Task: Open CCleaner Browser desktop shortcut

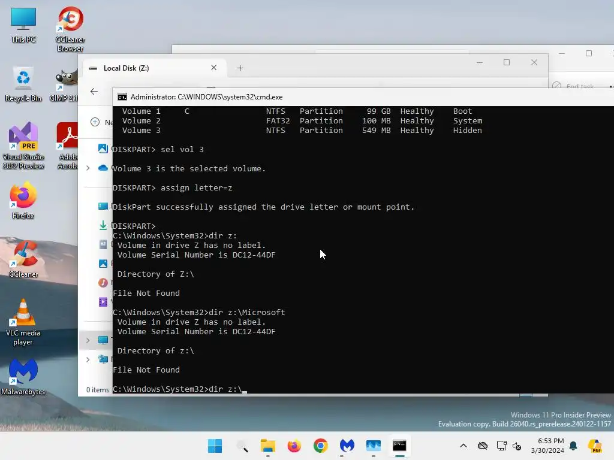Action: 70,29
